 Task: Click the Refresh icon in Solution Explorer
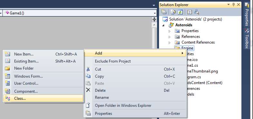point(180,12)
